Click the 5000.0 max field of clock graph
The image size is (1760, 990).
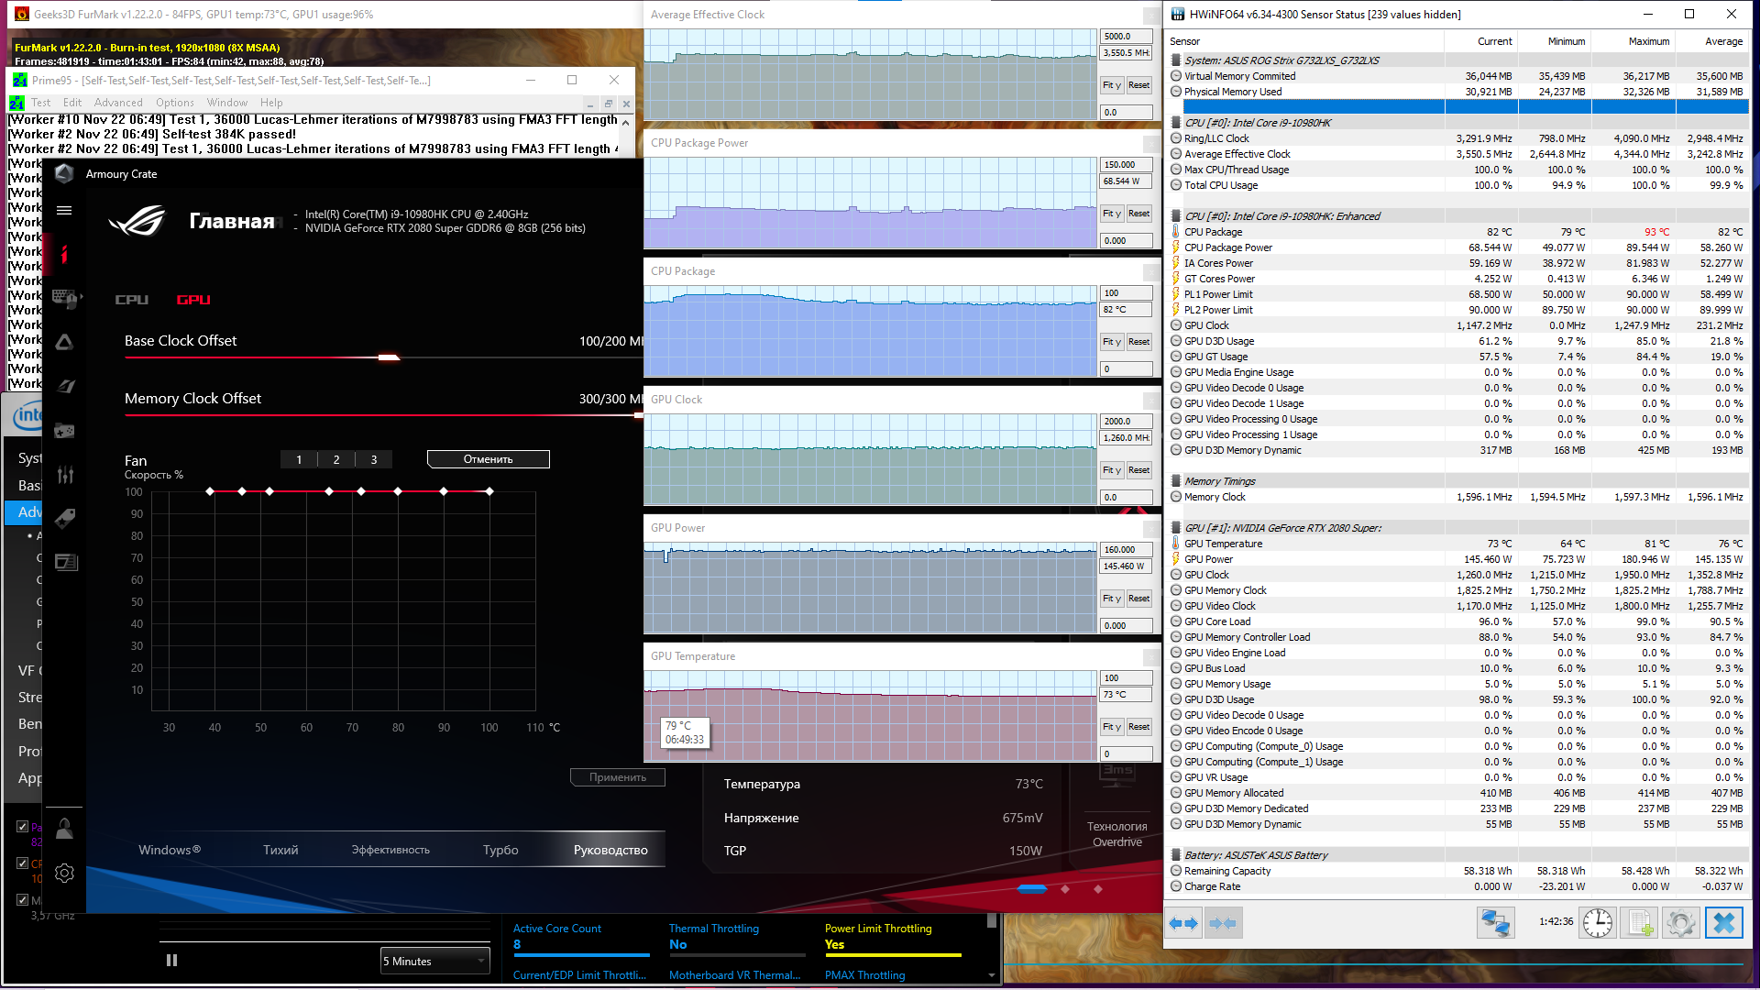click(x=1126, y=37)
